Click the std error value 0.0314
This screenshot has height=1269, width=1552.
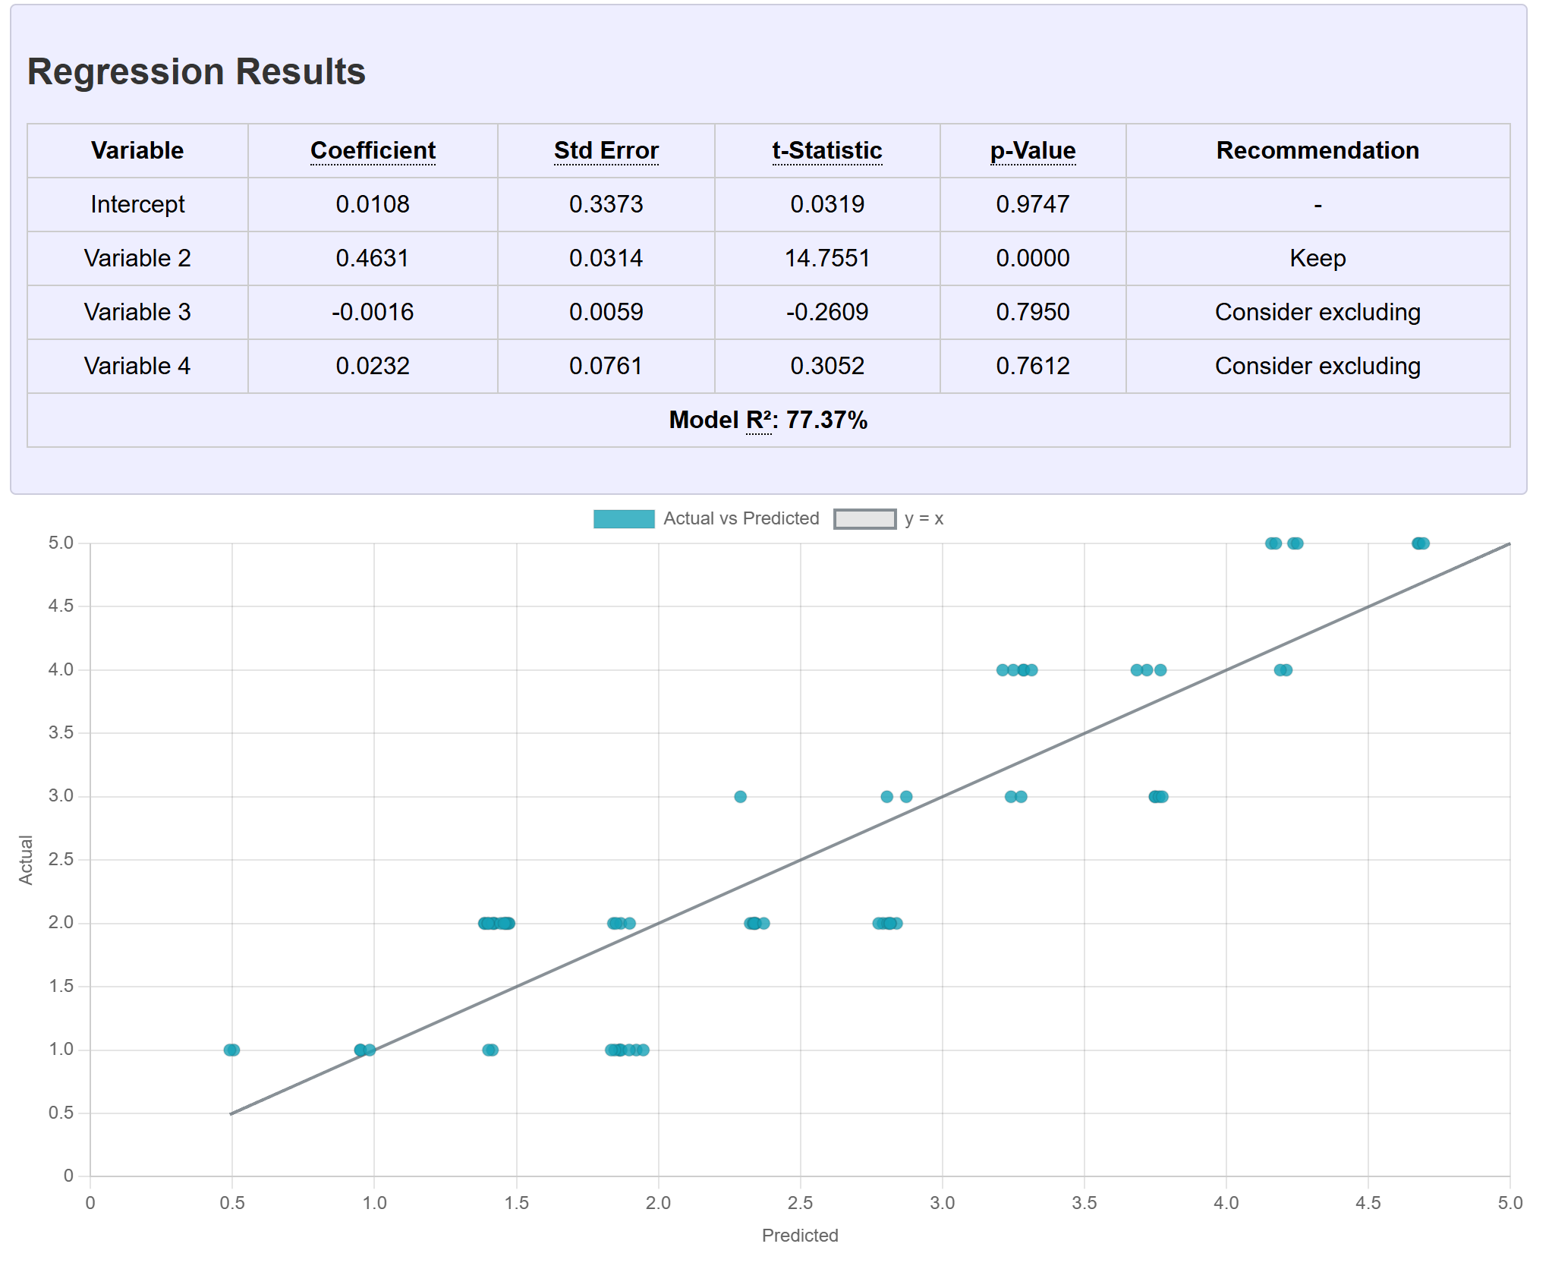pos(606,258)
